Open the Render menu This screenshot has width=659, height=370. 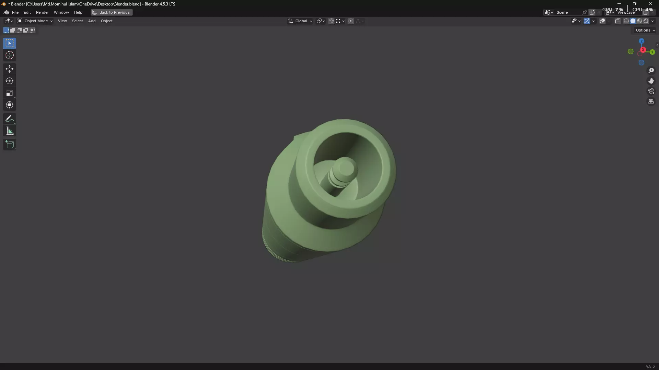point(42,12)
